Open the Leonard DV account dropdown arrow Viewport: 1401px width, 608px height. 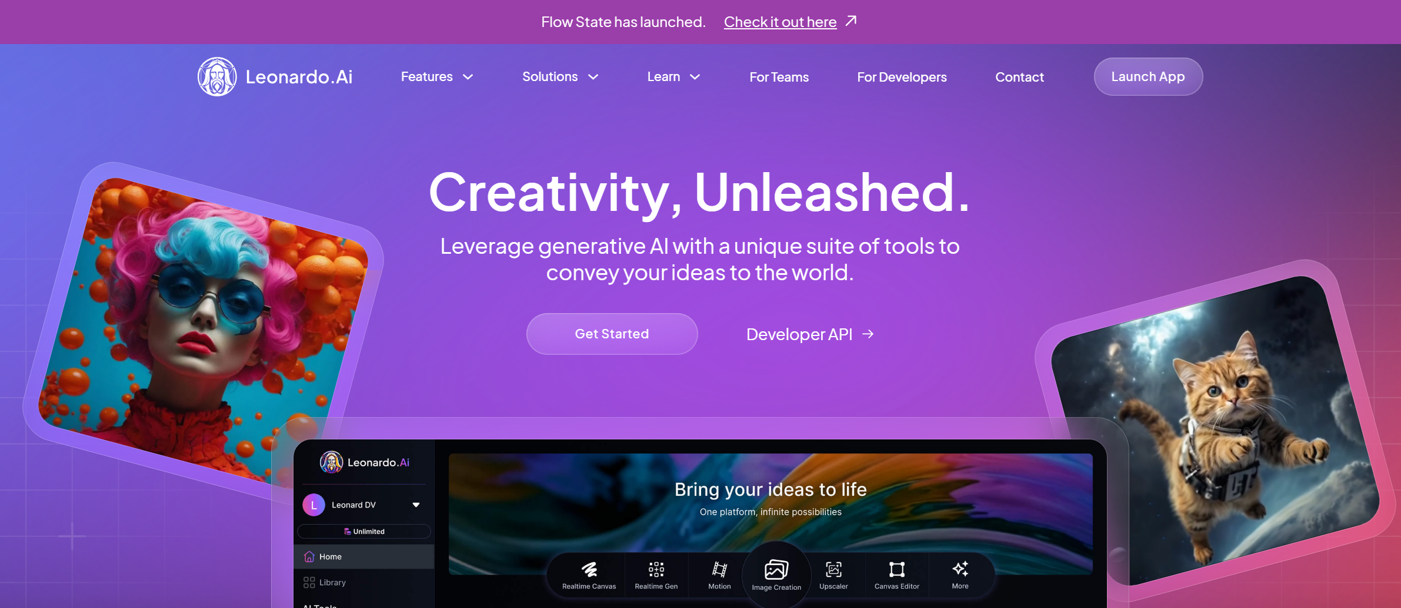tap(416, 505)
